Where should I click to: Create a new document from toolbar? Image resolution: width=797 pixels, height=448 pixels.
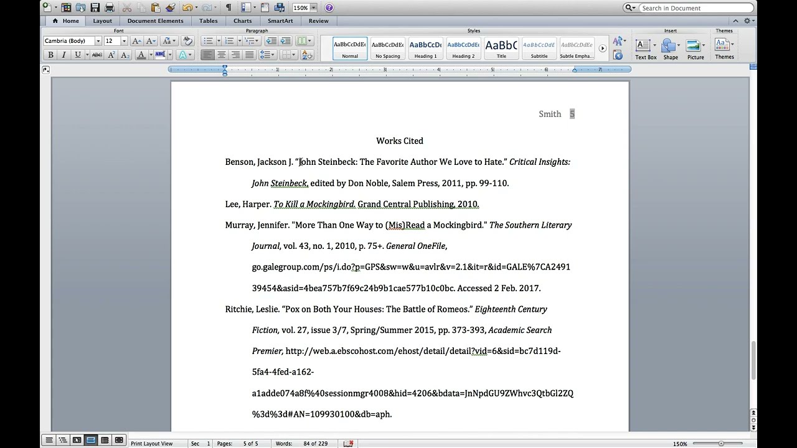tap(47, 7)
